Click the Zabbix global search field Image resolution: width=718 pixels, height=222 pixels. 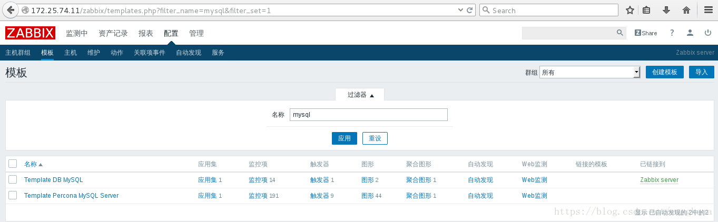(x=569, y=33)
